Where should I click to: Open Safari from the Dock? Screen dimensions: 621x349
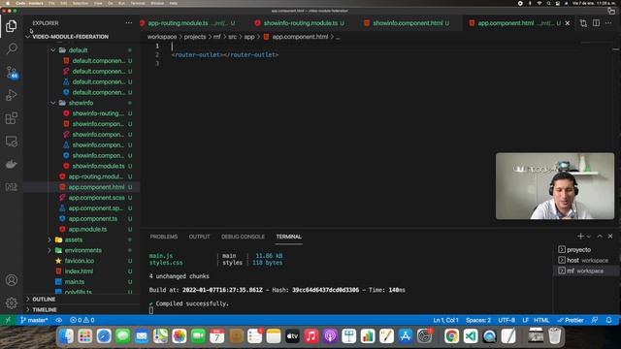tap(104, 336)
